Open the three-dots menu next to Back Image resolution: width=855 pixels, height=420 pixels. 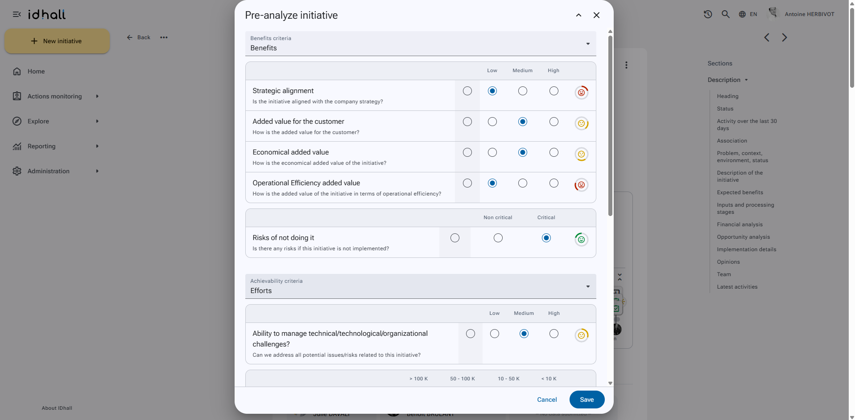(x=164, y=37)
